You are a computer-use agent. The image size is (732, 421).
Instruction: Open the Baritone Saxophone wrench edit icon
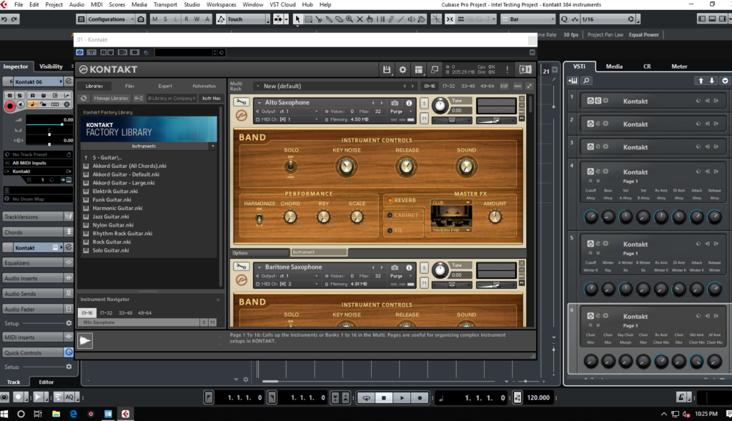241,267
